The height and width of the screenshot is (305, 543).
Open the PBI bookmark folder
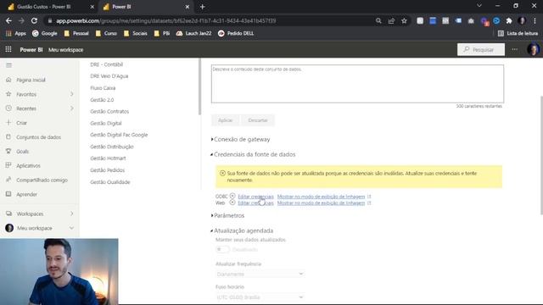[x=162, y=33]
